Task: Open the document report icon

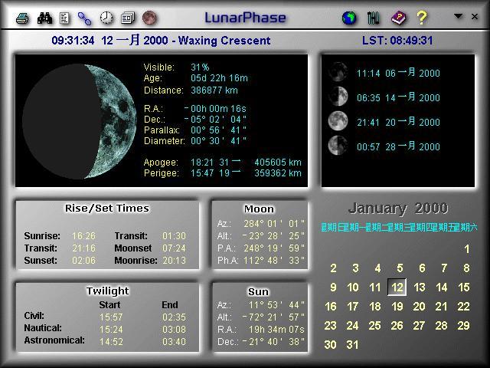Action: coord(64,18)
